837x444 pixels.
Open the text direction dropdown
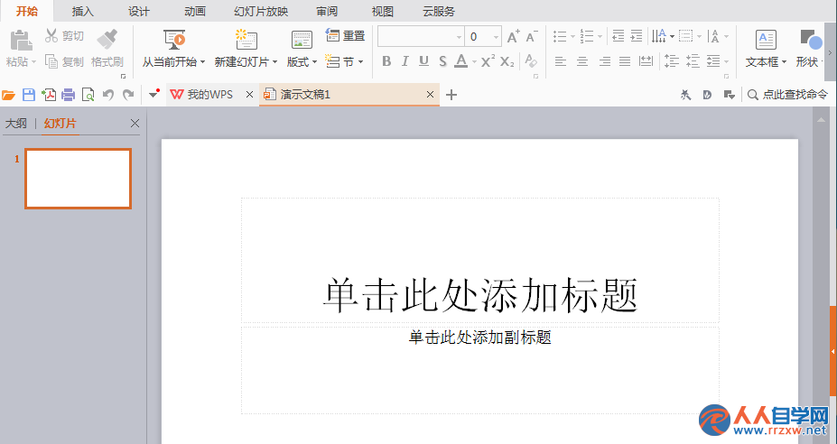click(x=672, y=37)
